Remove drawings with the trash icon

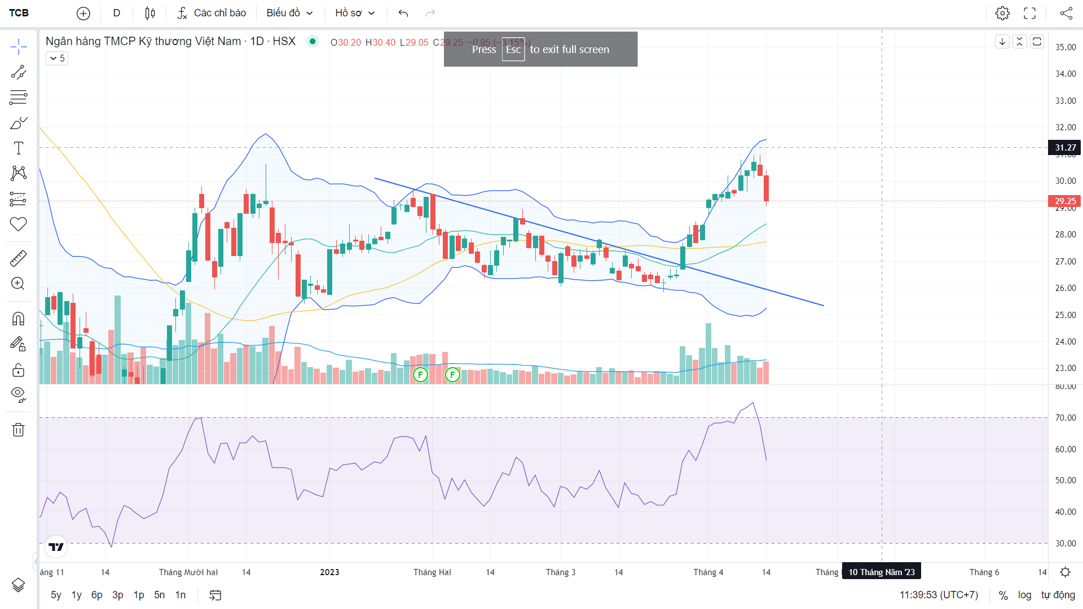point(18,430)
